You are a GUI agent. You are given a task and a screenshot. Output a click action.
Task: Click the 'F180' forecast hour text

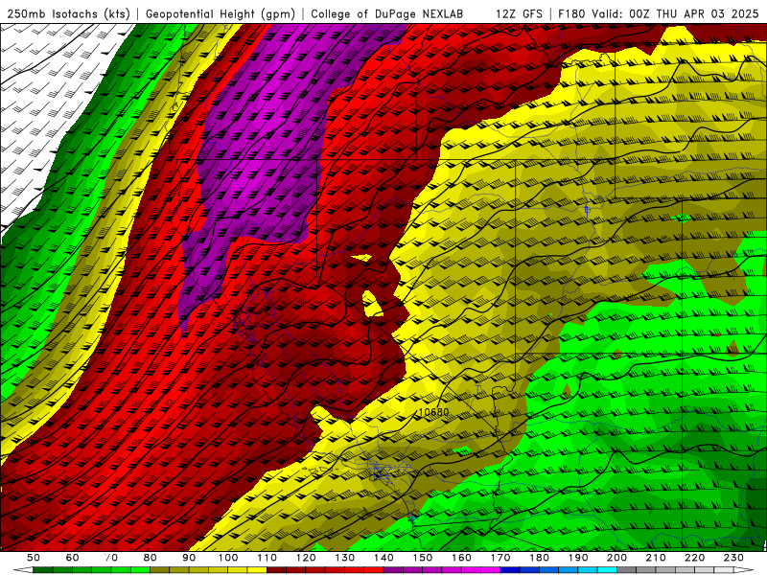571,14
